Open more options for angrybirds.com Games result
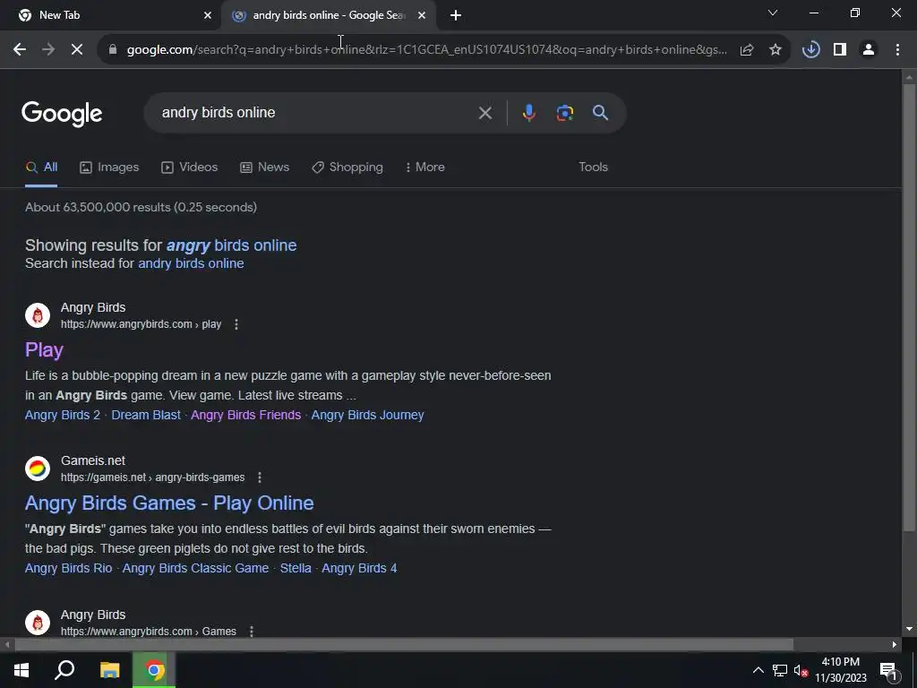 (252, 632)
